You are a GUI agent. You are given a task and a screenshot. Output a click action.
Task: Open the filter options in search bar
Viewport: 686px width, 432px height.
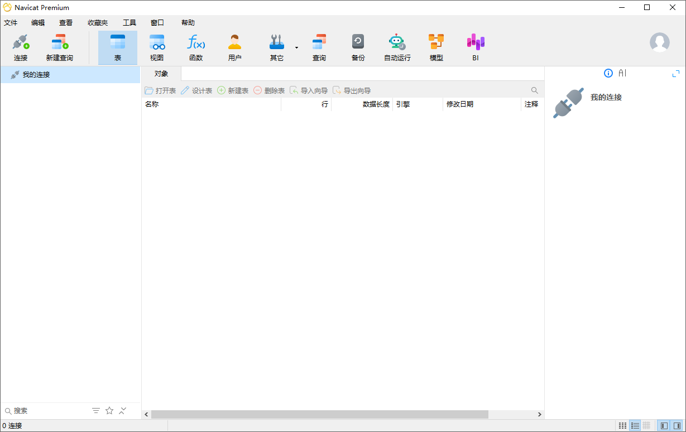tap(95, 410)
